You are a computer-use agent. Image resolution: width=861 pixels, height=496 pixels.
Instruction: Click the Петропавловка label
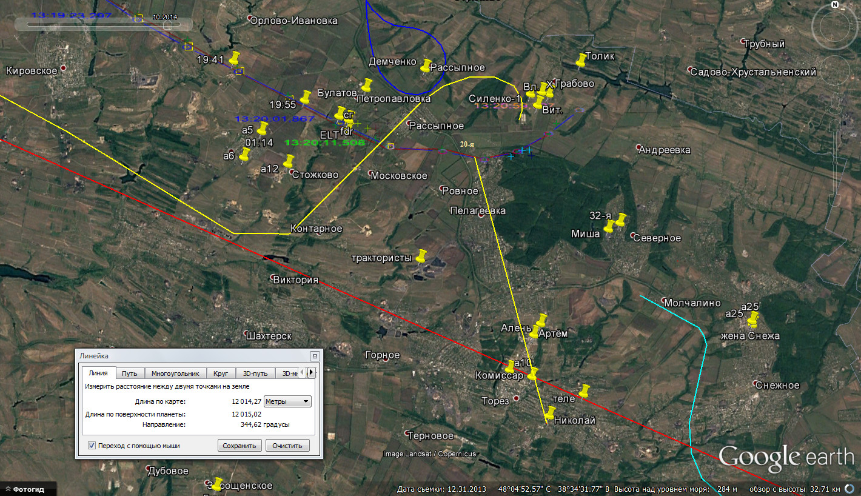[394, 98]
